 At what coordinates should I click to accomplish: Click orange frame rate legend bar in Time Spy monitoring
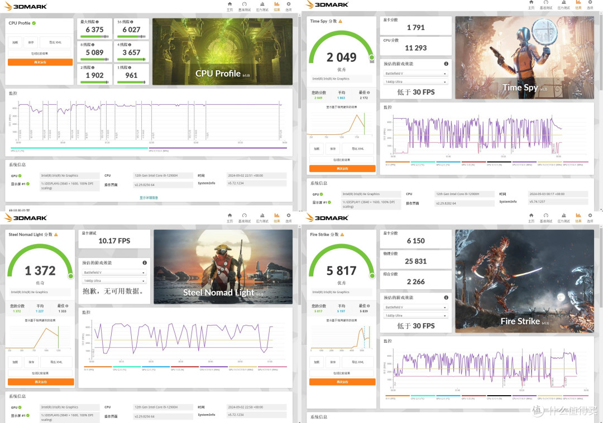(x=398, y=162)
